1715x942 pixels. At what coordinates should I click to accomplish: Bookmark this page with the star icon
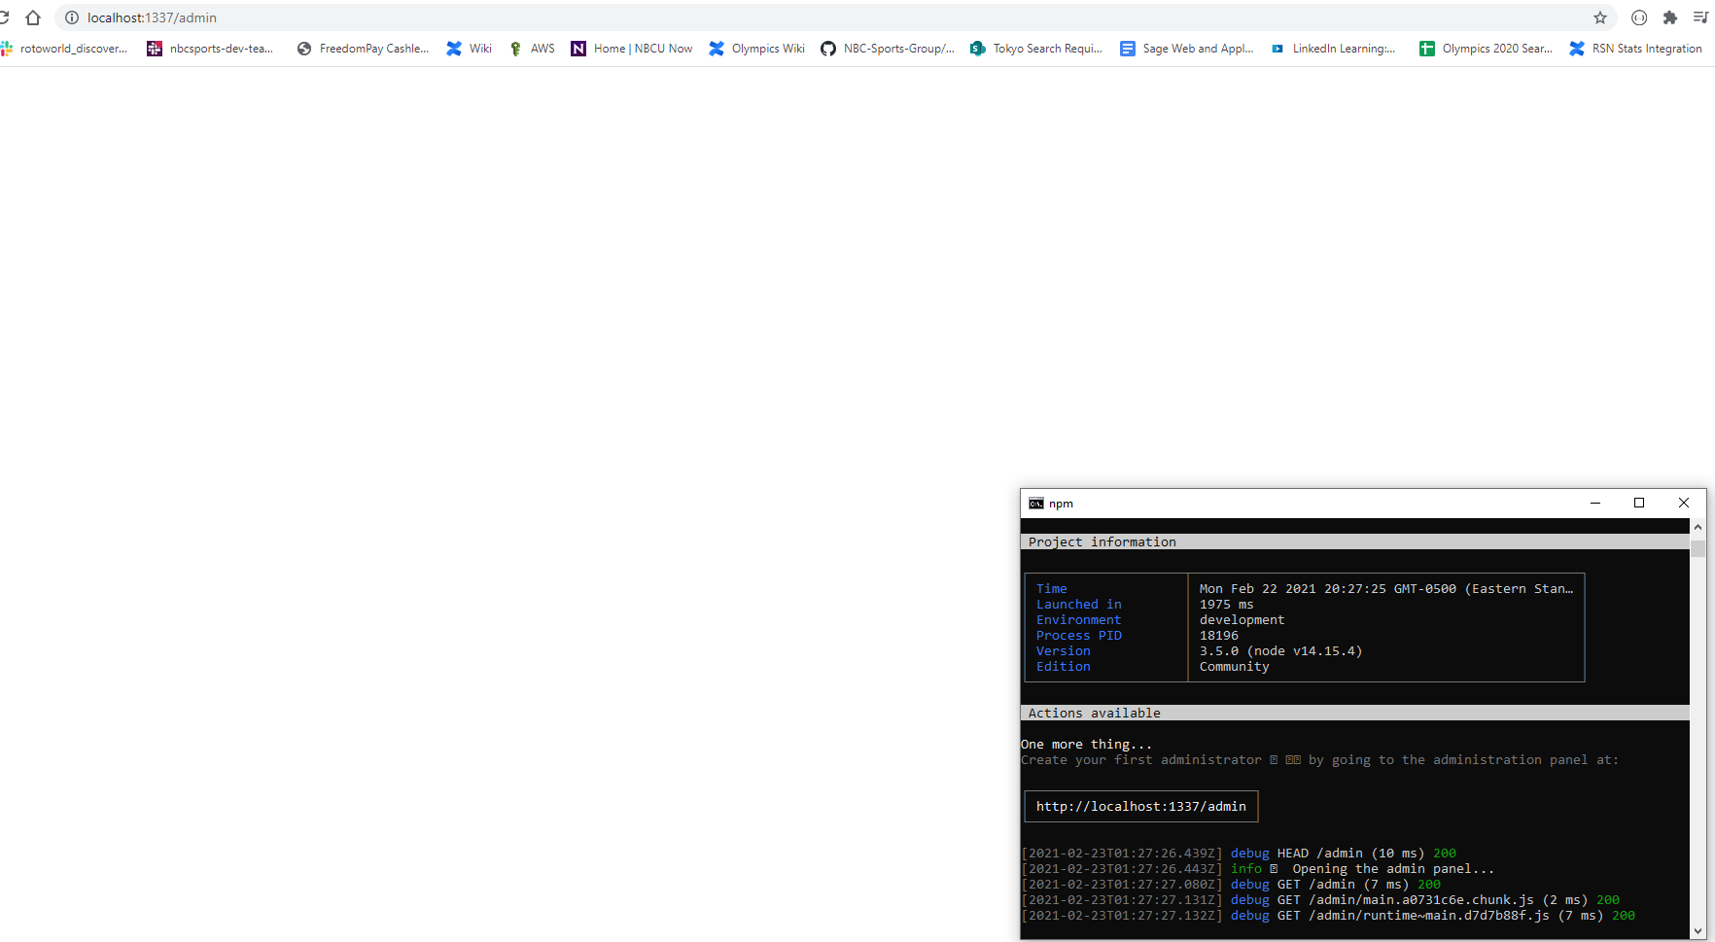(x=1599, y=17)
